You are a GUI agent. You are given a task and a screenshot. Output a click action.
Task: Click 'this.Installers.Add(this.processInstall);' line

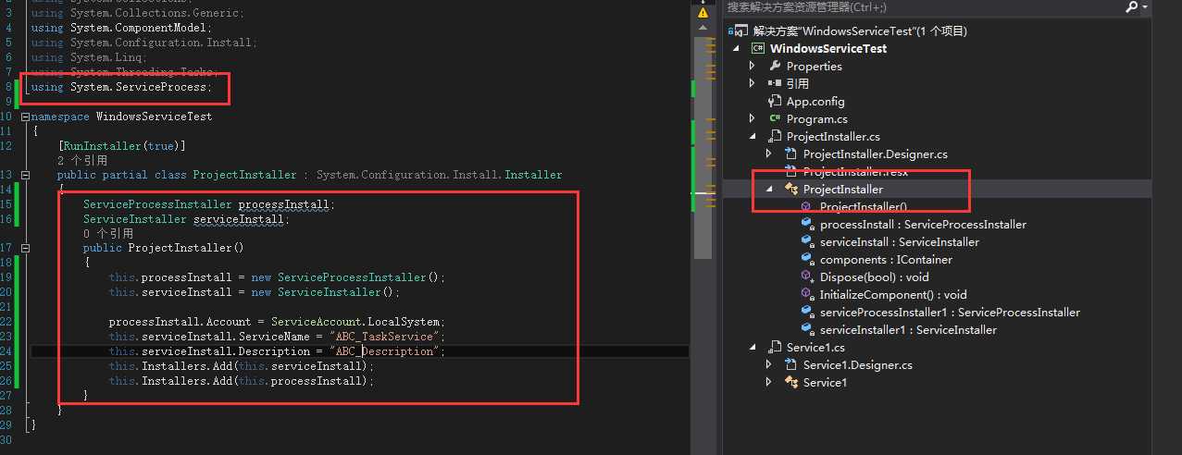pos(242,381)
